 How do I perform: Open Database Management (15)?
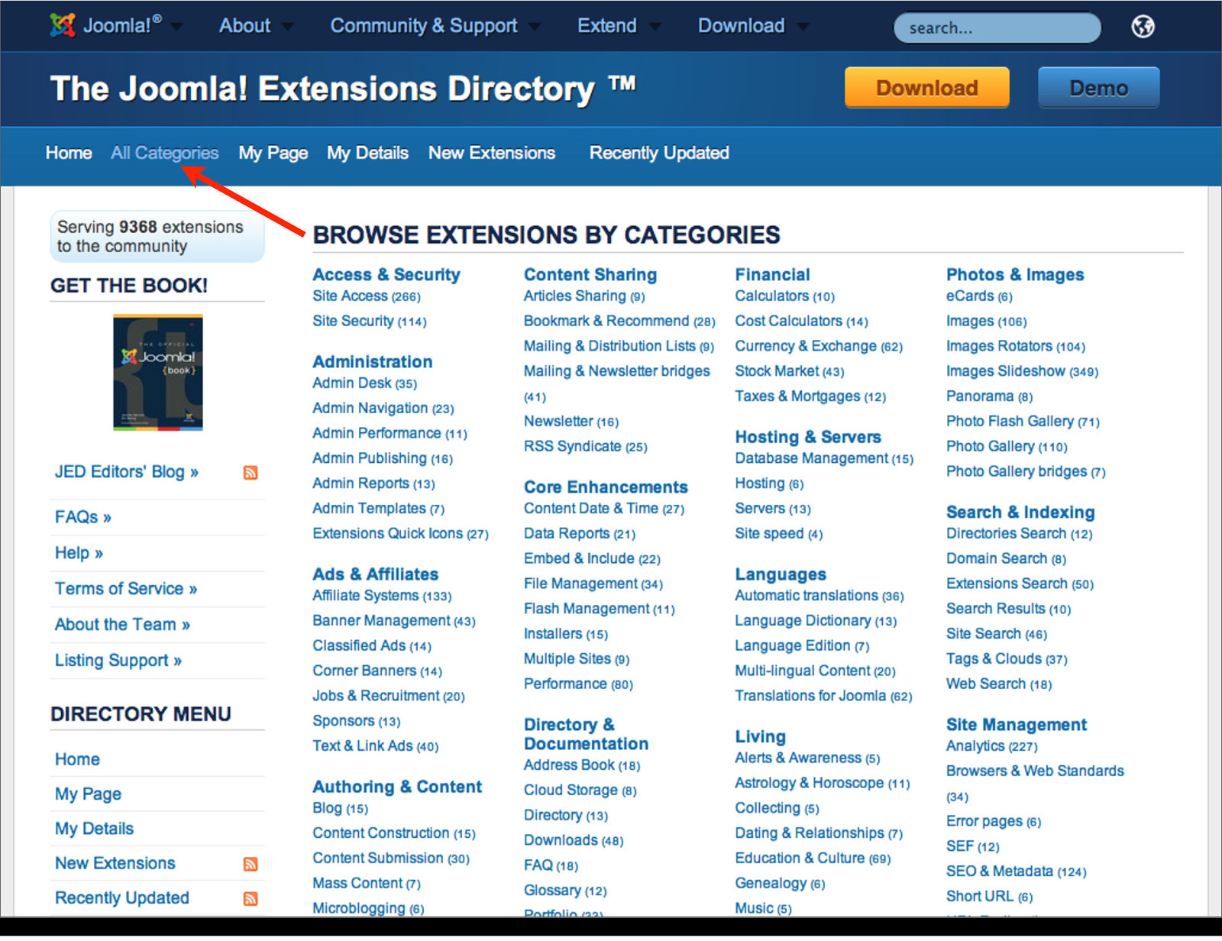click(824, 459)
